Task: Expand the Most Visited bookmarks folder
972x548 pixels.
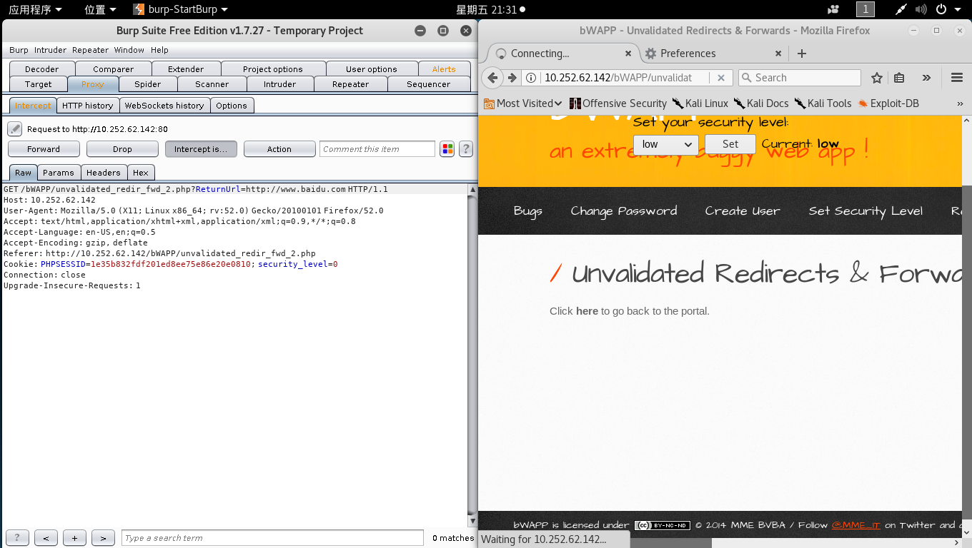Action: (x=523, y=103)
